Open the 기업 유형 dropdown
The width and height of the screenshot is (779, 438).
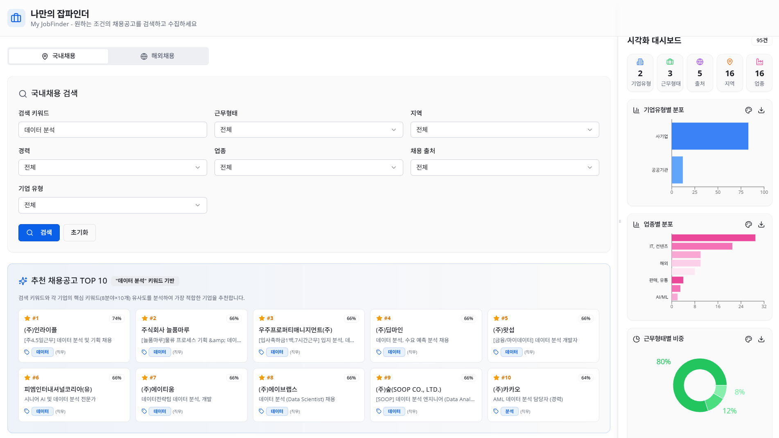click(113, 205)
